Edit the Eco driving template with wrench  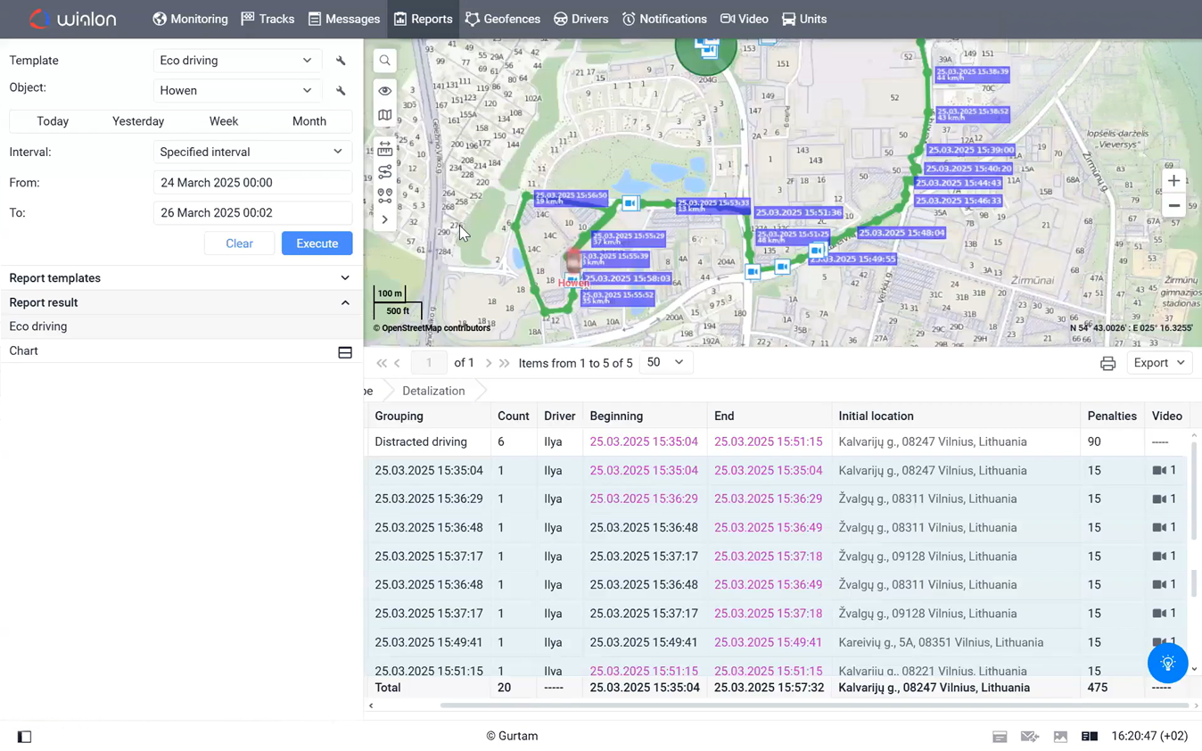point(341,61)
